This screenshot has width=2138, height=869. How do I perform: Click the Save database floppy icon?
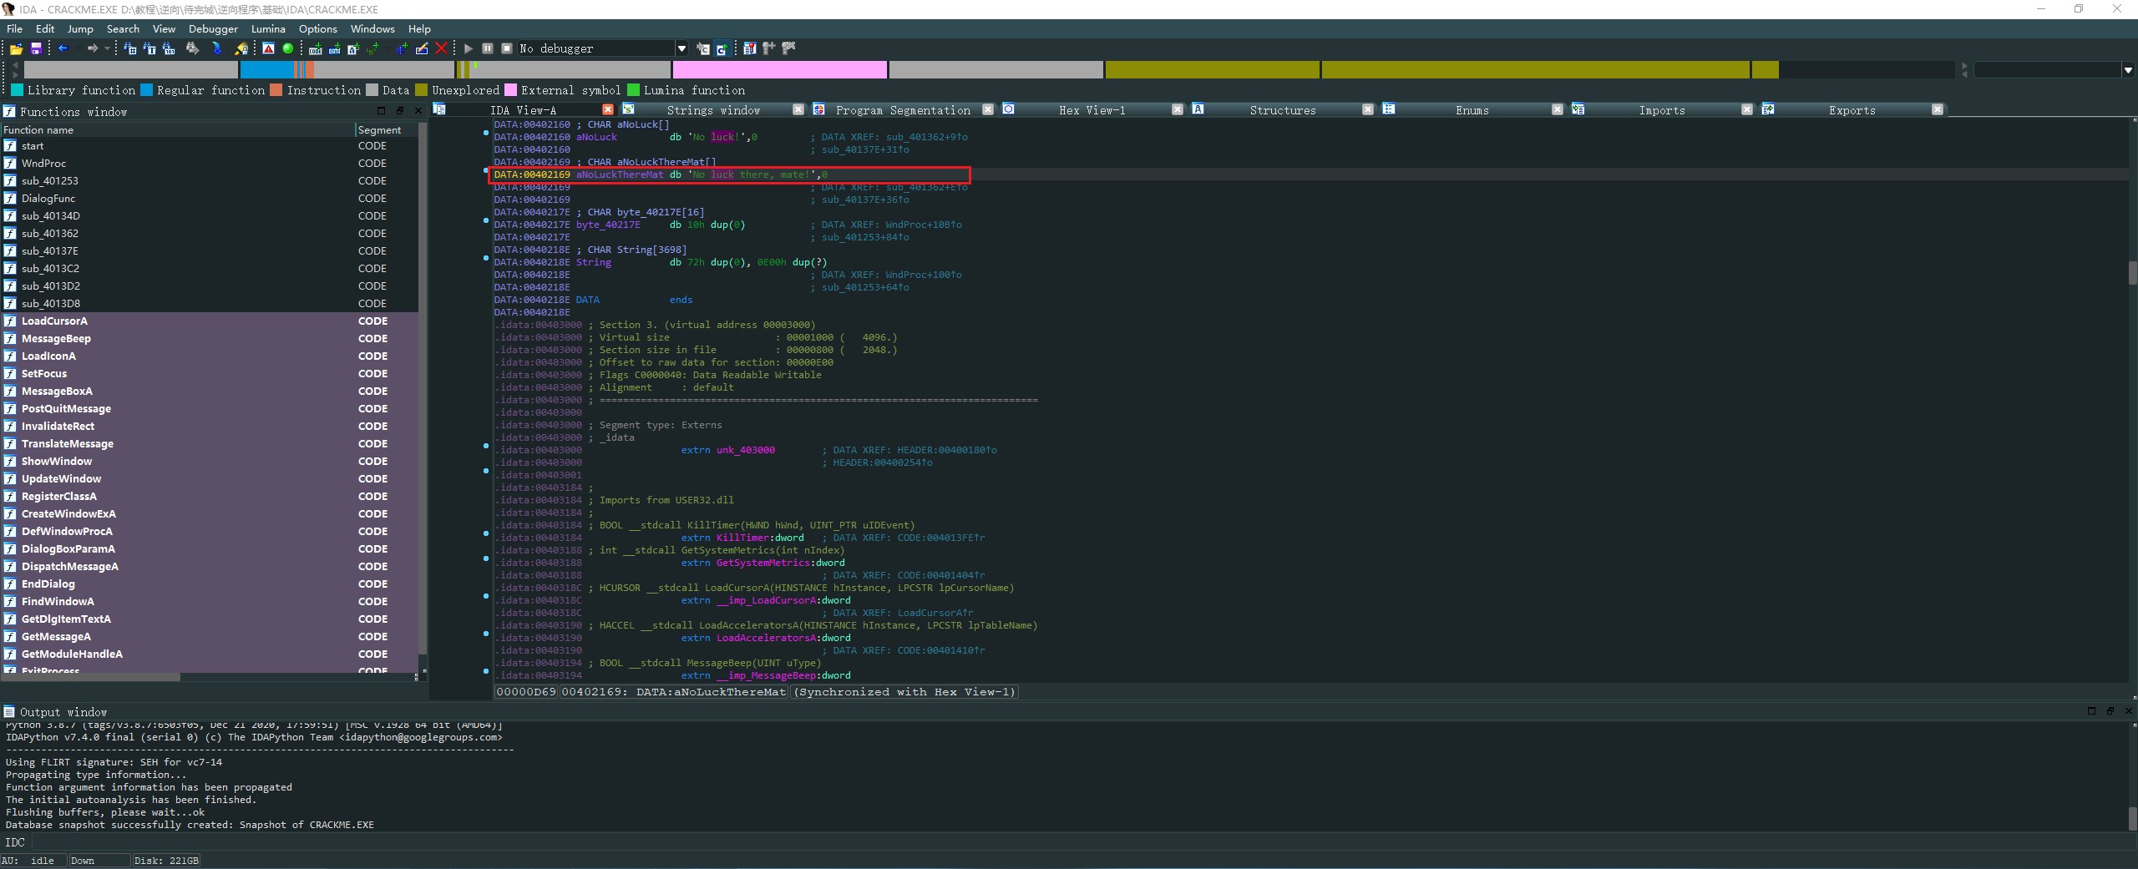[x=36, y=48]
